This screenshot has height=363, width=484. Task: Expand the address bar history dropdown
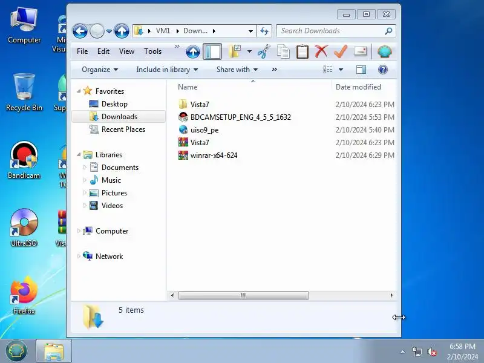250,31
